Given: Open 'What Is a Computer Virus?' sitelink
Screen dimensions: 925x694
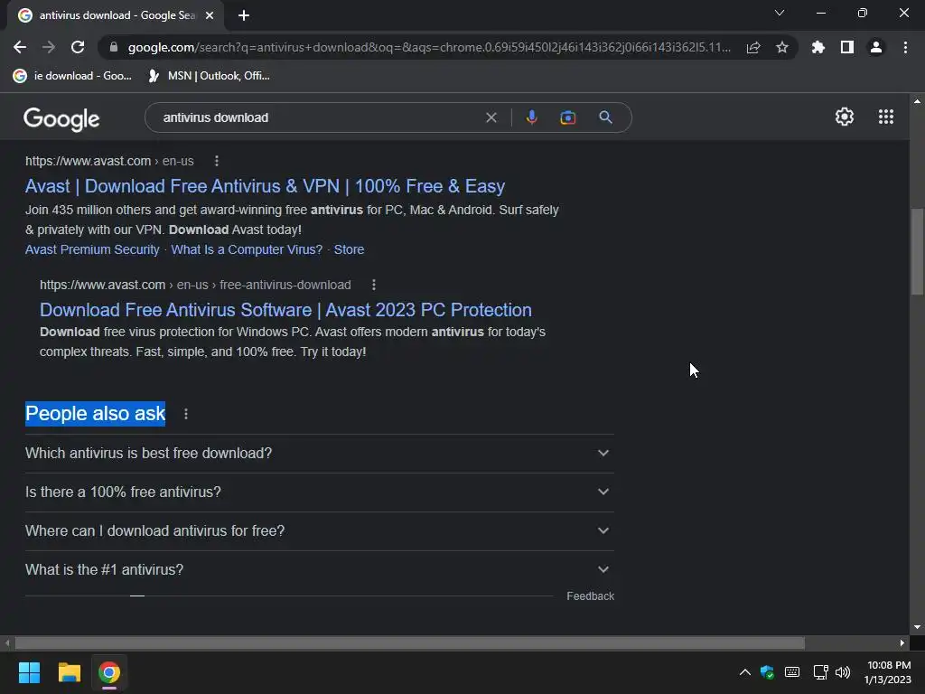Looking at the screenshot, I should 247,249.
